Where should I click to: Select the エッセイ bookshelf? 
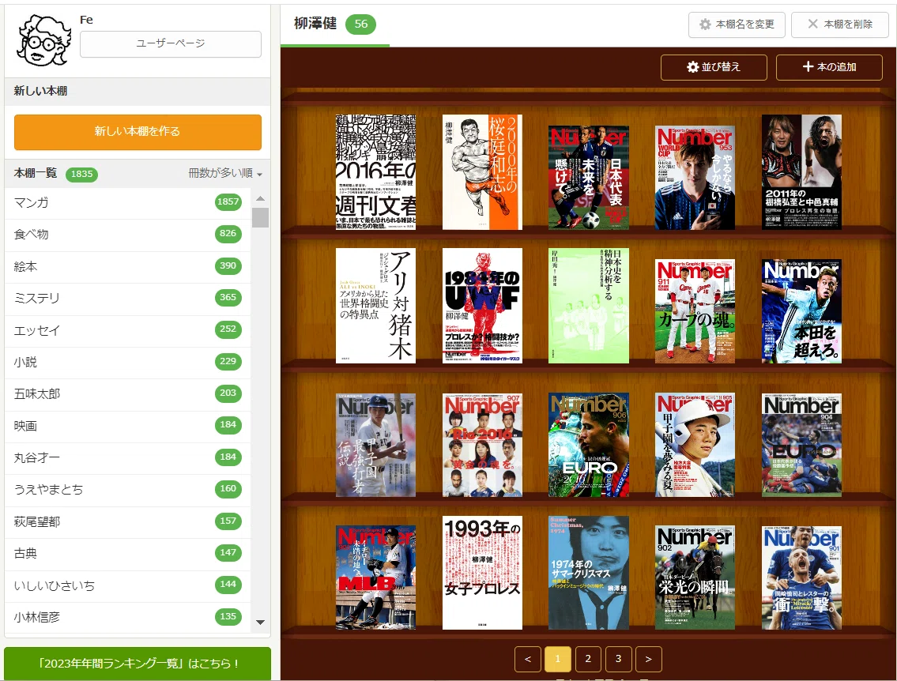[127, 330]
